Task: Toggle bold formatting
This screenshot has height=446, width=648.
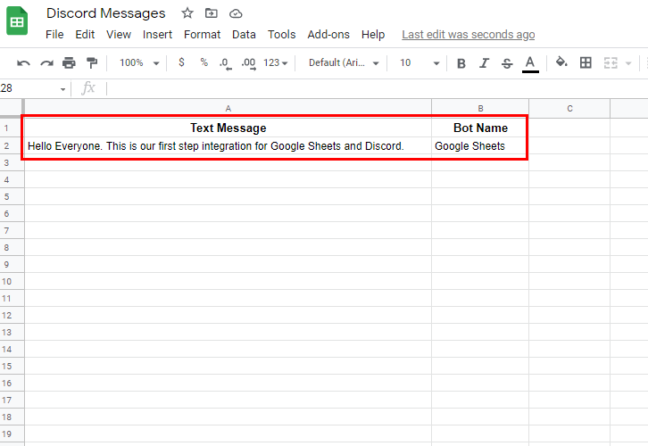Action: click(x=461, y=63)
